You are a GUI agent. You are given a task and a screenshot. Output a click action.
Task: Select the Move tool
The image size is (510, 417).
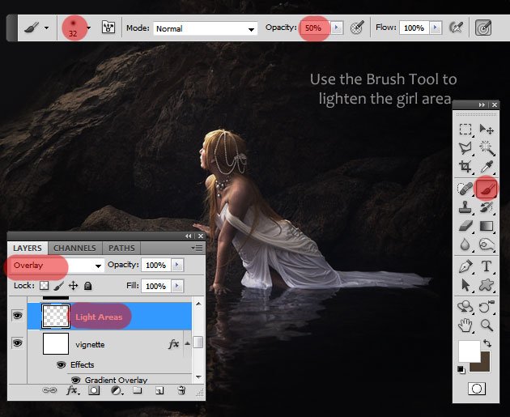click(x=487, y=129)
